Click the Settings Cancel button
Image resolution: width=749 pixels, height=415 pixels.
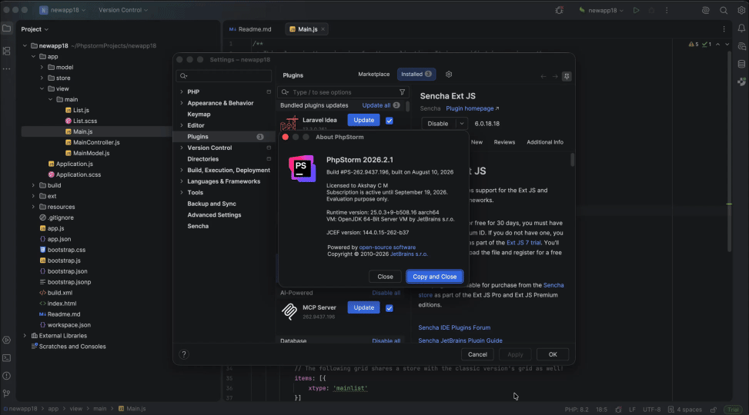click(x=477, y=354)
